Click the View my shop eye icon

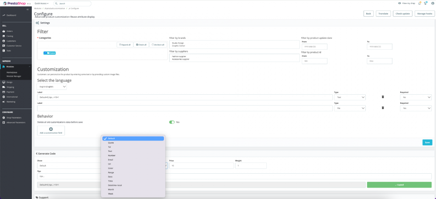399,3
